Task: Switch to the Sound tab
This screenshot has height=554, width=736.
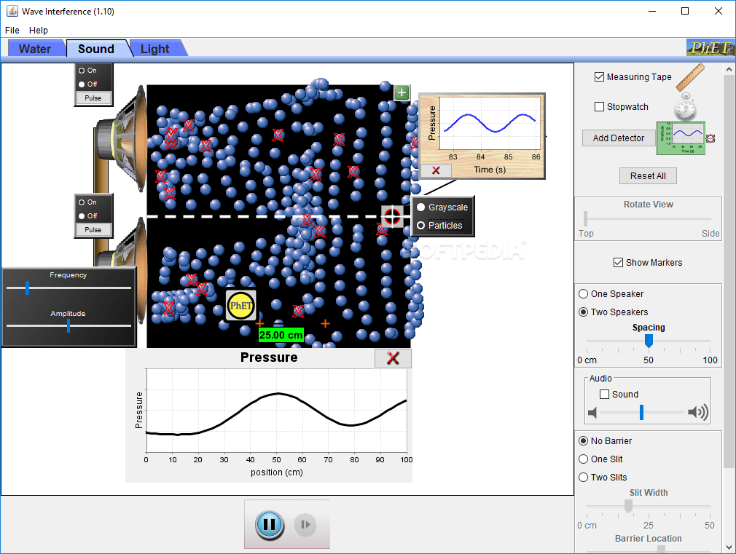Action: tap(95, 49)
